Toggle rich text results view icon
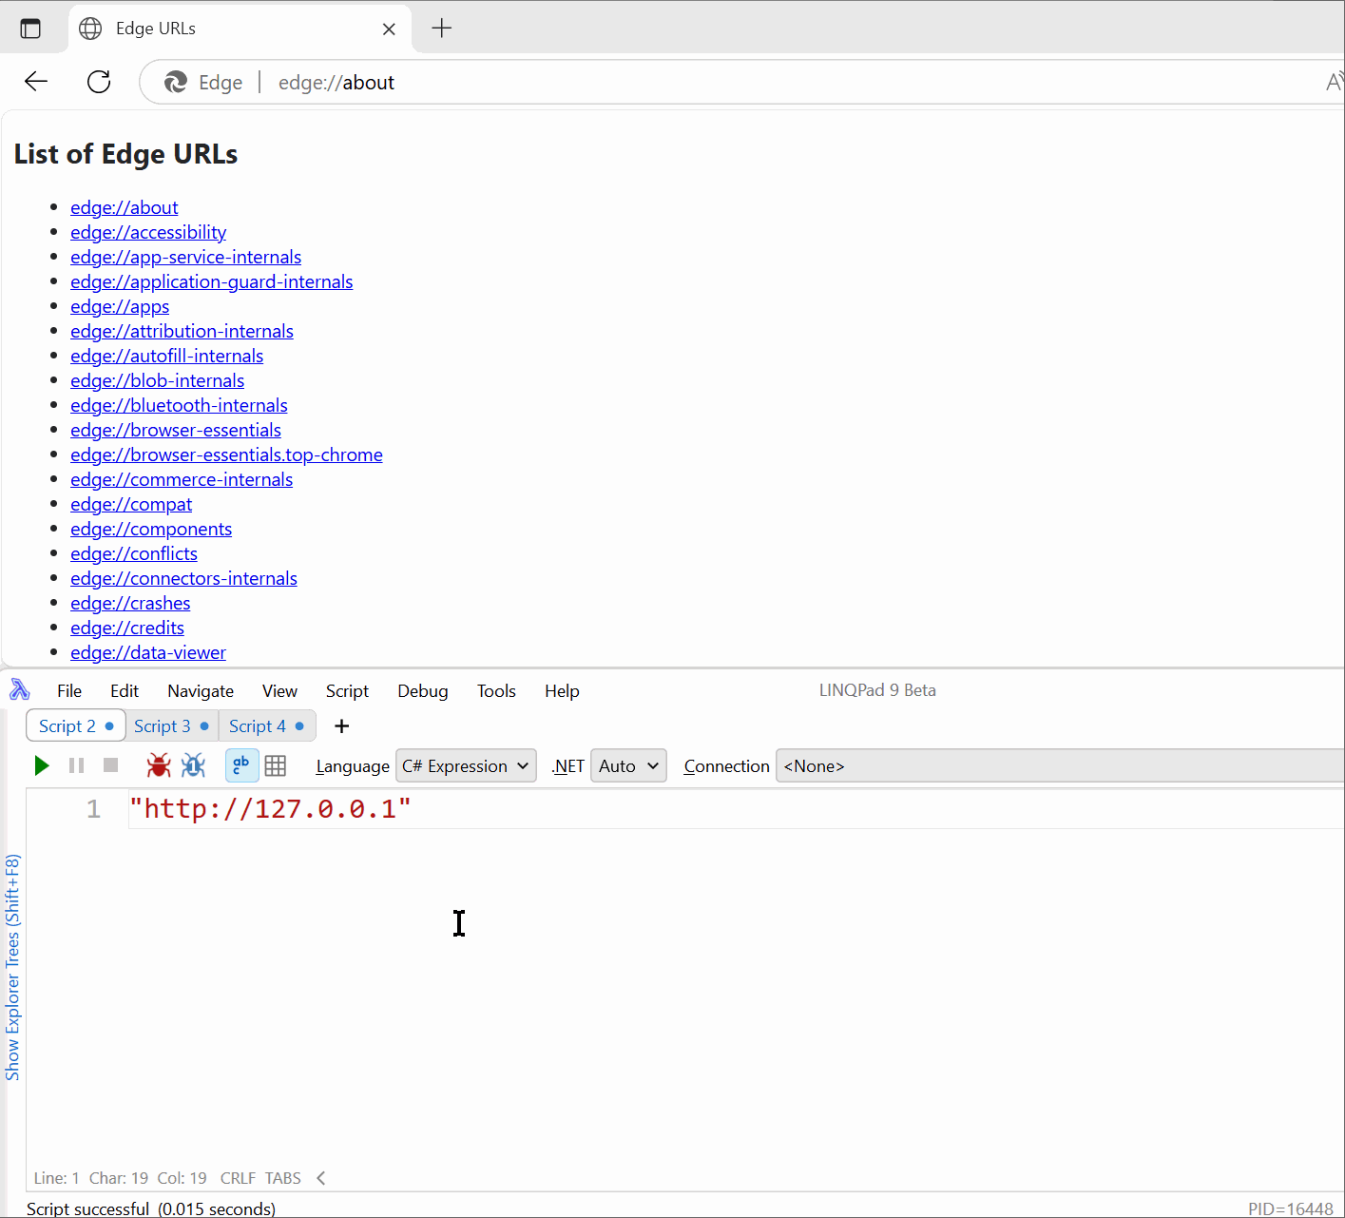This screenshot has width=1345, height=1218. [241, 765]
